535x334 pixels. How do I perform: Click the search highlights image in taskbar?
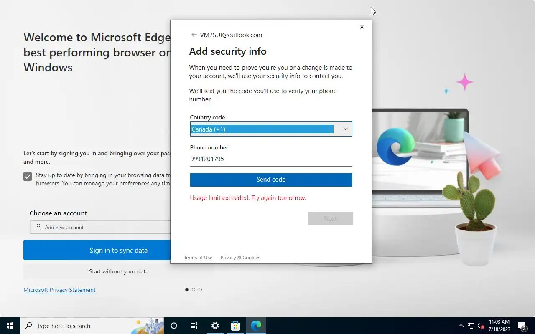[147, 326]
